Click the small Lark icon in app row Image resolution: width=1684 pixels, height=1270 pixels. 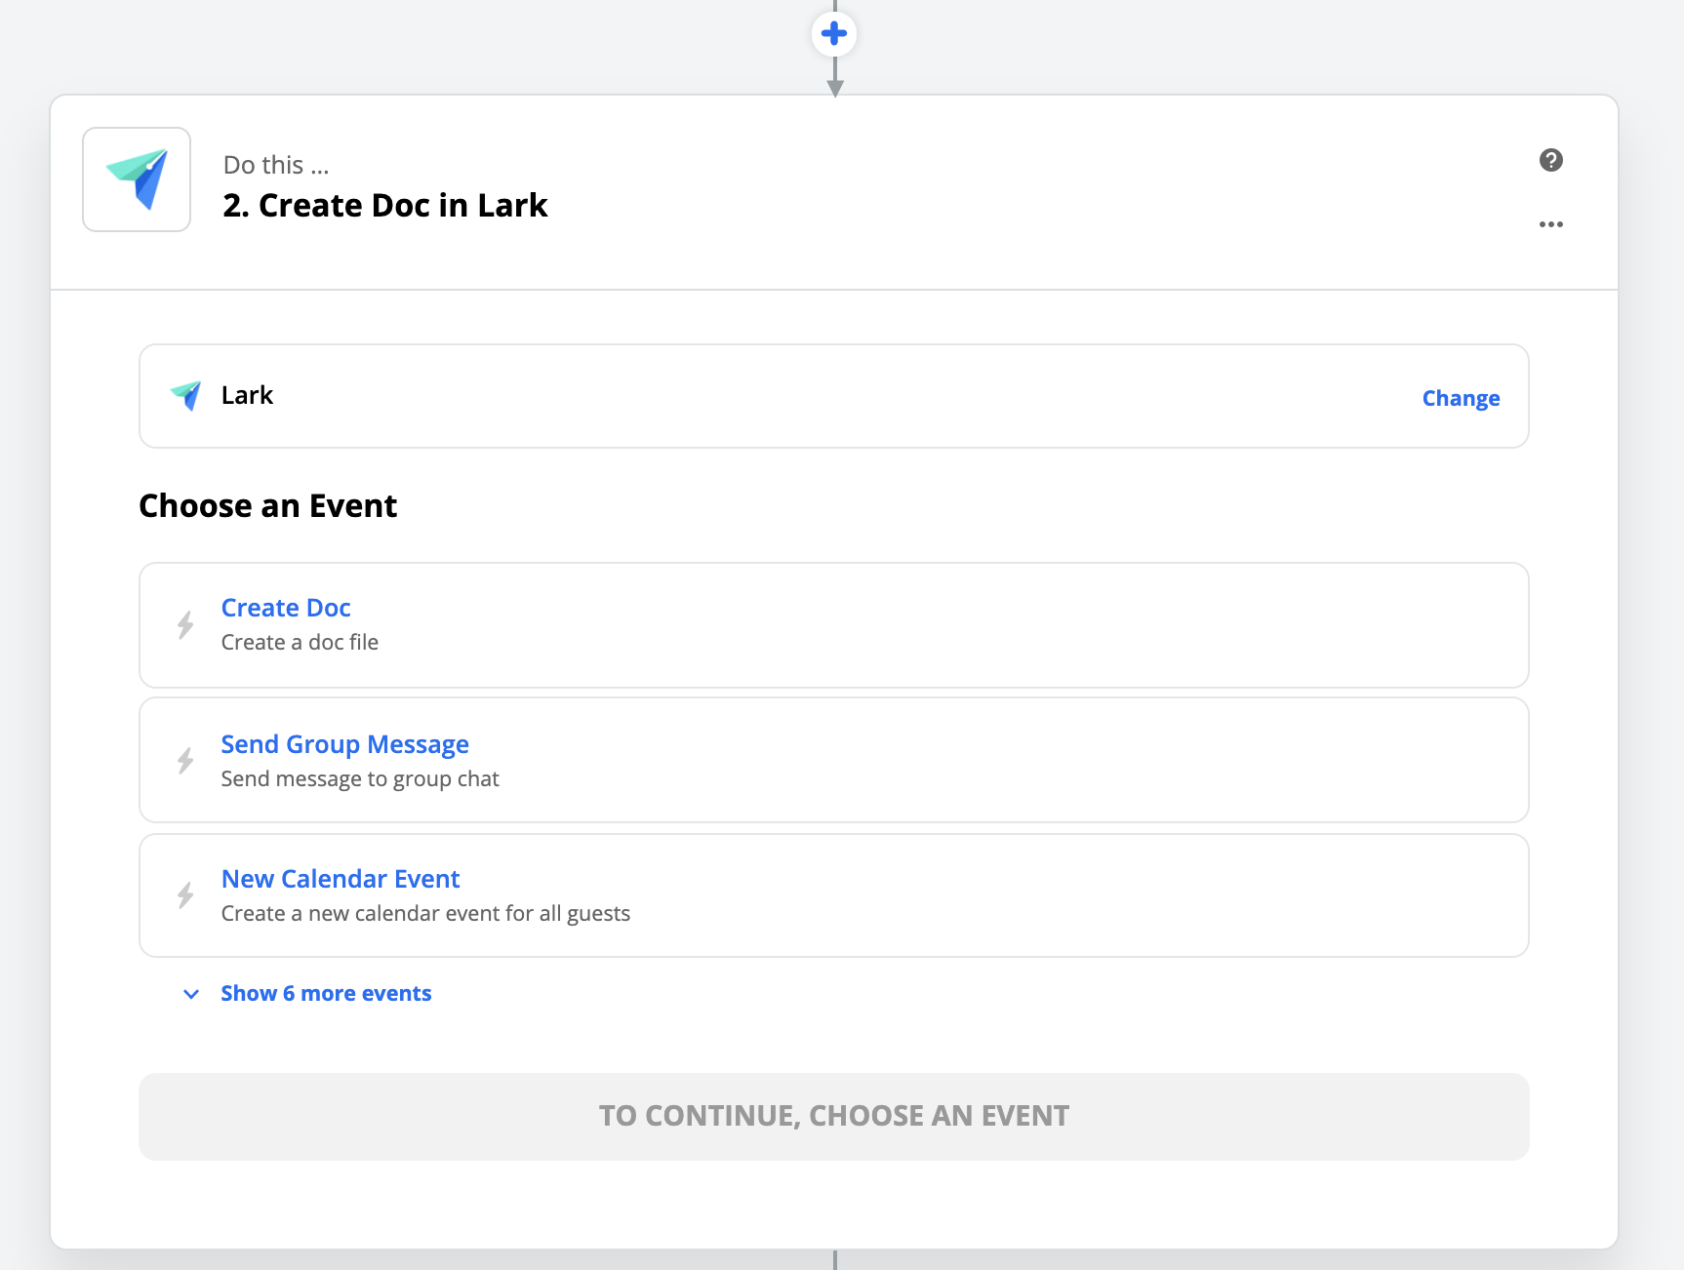click(x=185, y=395)
